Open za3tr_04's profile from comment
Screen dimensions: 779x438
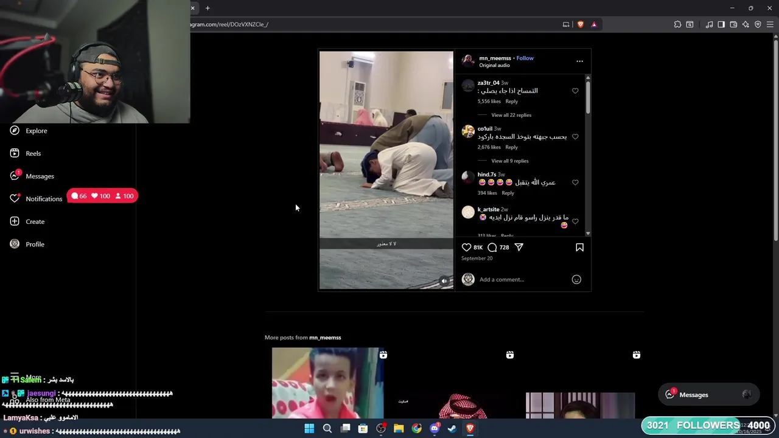(488, 83)
